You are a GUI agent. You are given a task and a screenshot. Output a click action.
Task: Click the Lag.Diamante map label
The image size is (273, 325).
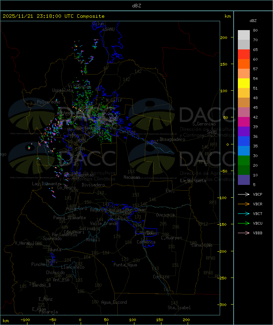(x=46, y=184)
